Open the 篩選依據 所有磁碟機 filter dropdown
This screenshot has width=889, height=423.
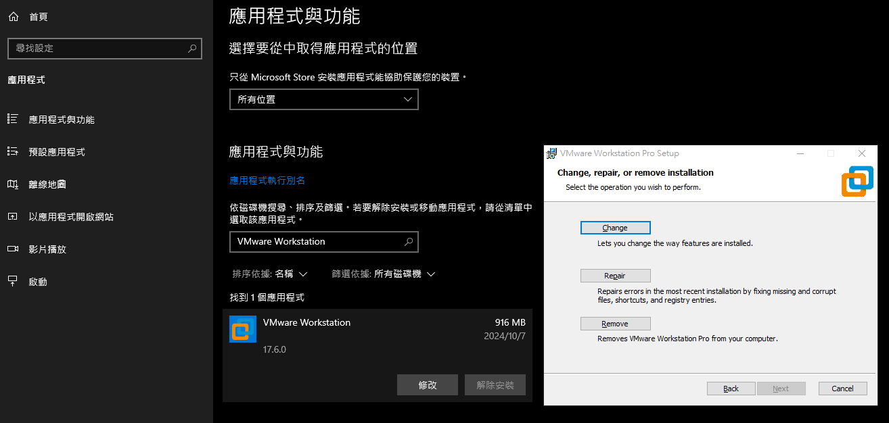384,274
